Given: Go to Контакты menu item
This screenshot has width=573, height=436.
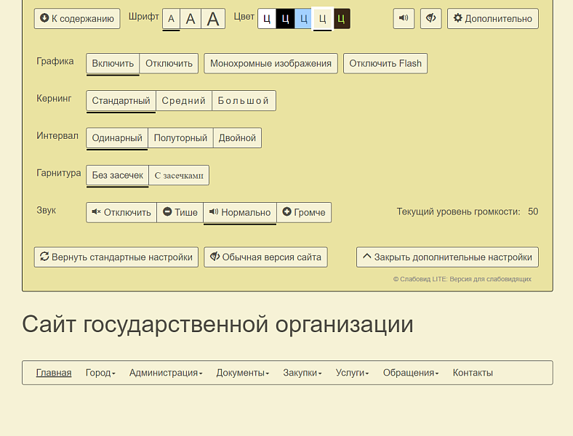Looking at the screenshot, I should (x=473, y=373).
